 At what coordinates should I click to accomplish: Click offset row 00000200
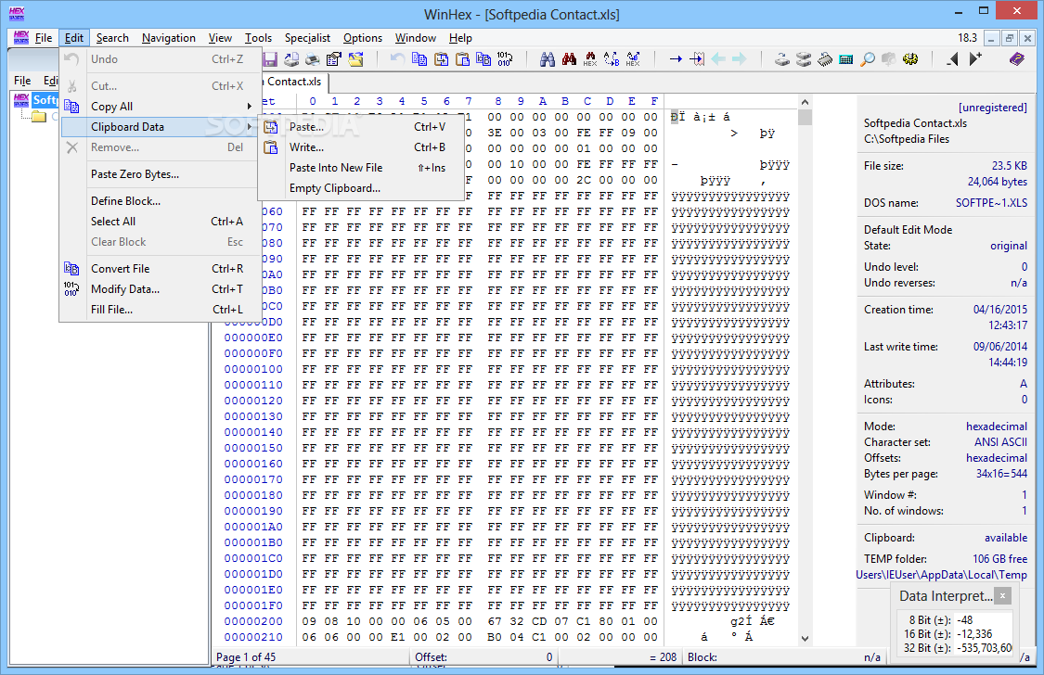(253, 621)
